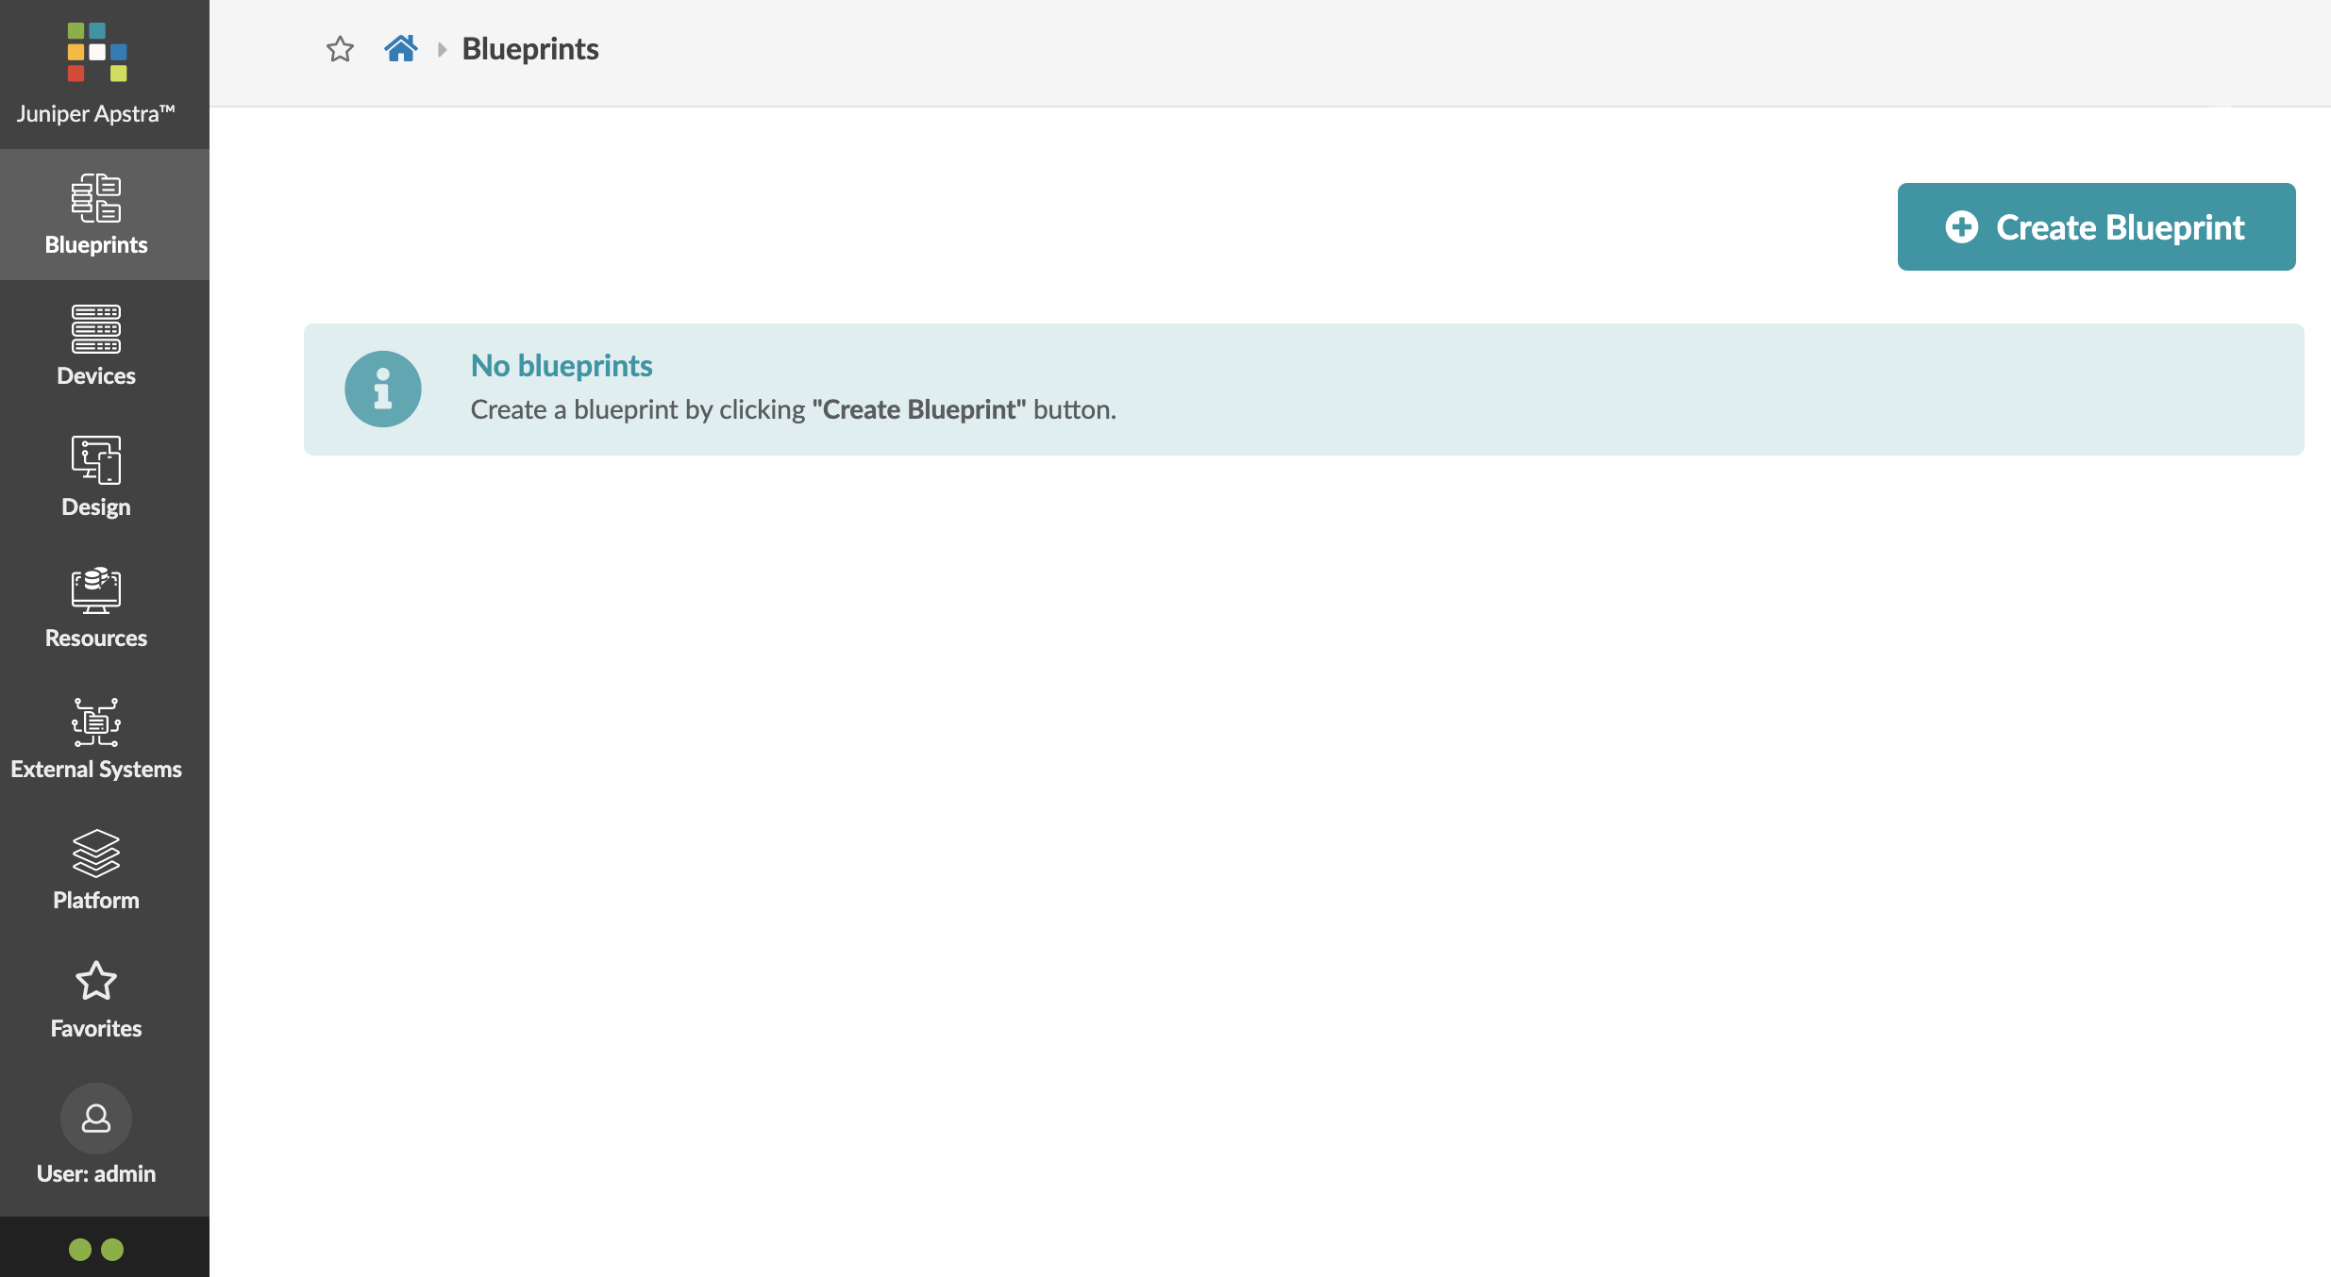This screenshot has height=1277, width=2331.
Task: Click the second green status dot
Action: click(x=112, y=1250)
